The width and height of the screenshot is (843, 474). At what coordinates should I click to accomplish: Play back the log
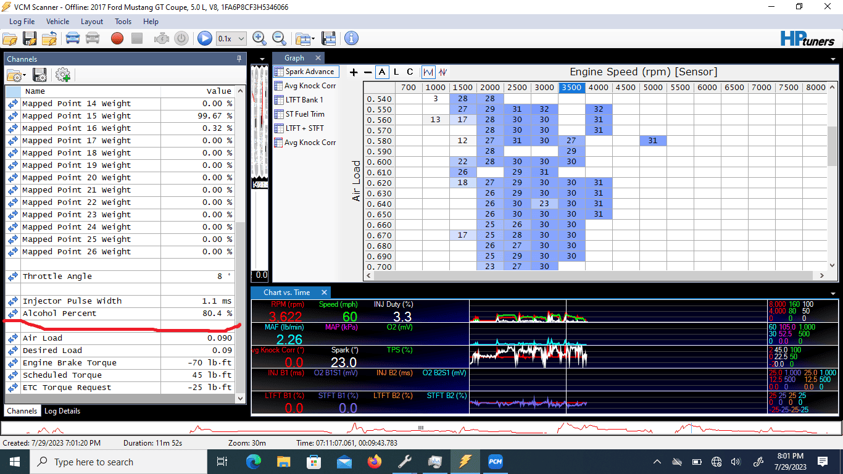pyautogui.click(x=204, y=38)
